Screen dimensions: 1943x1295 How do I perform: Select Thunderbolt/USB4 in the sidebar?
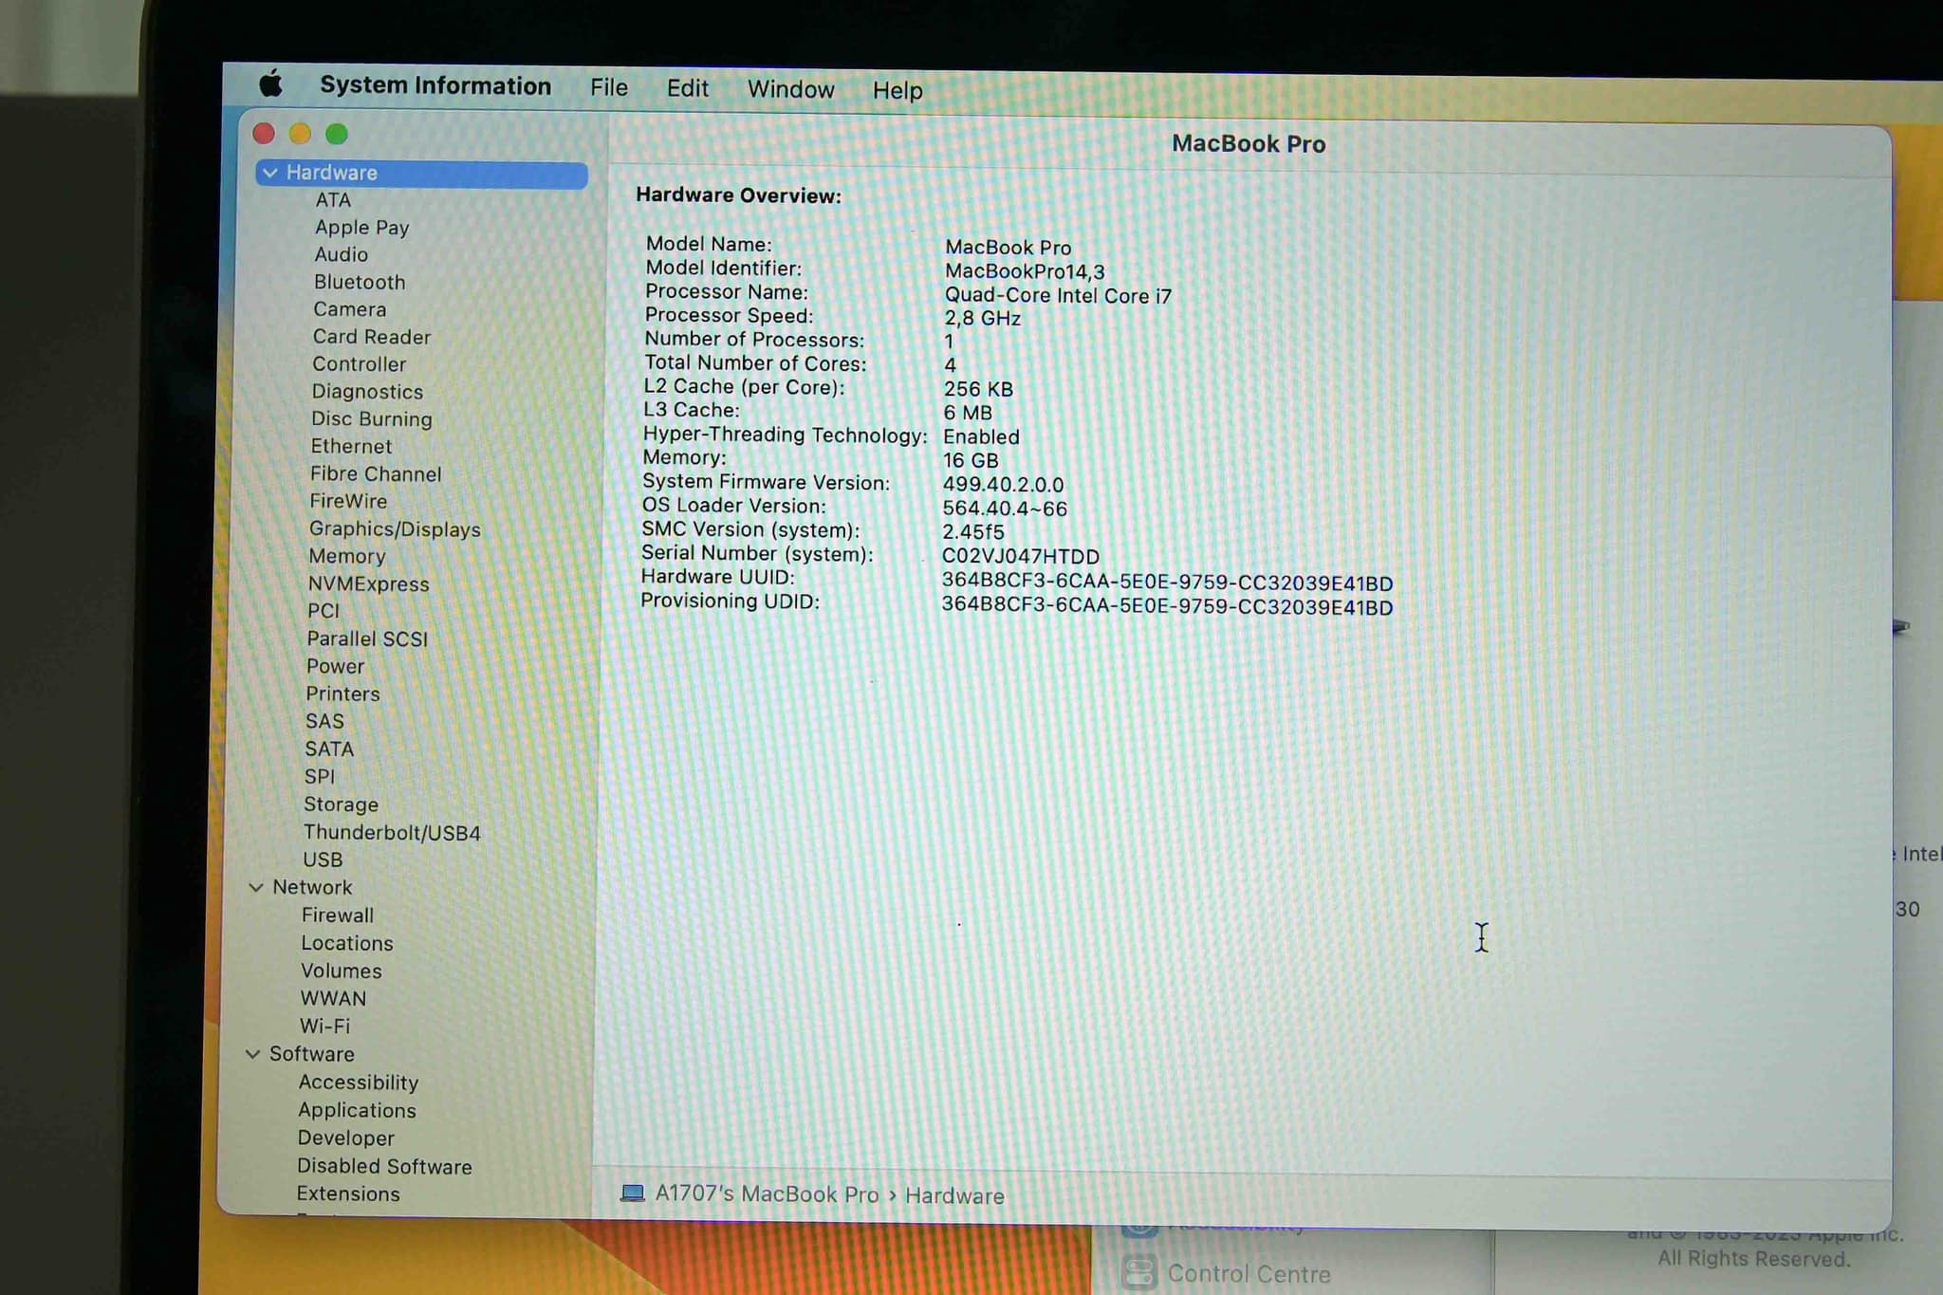(392, 832)
